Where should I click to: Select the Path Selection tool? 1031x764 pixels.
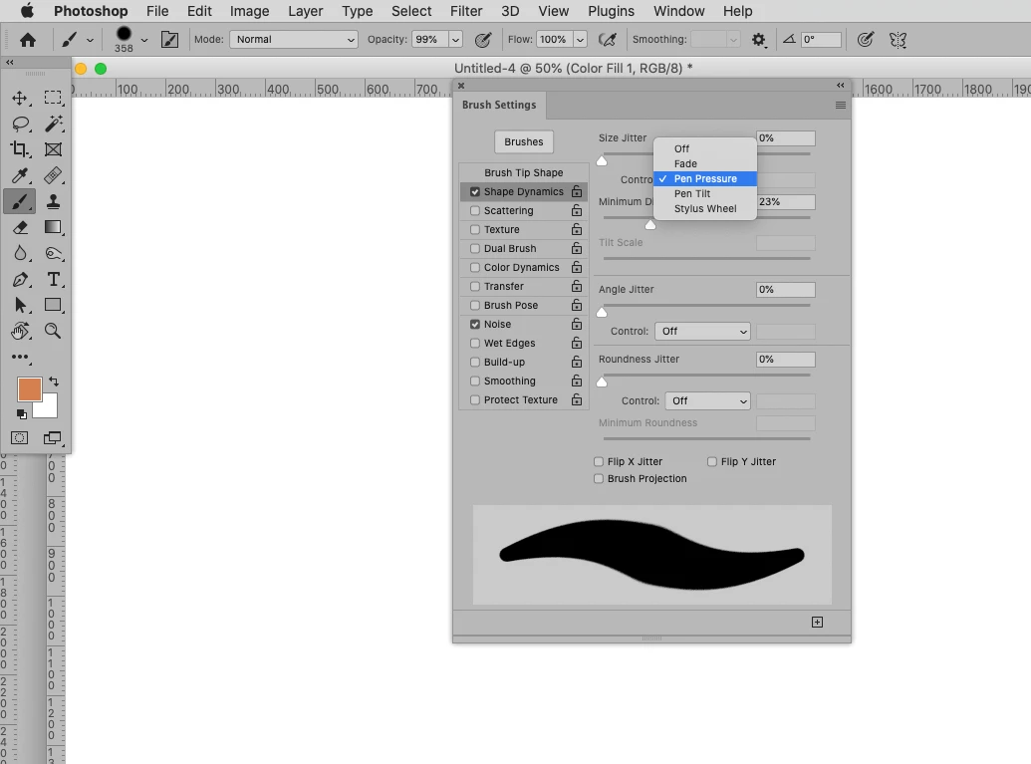click(x=20, y=305)
